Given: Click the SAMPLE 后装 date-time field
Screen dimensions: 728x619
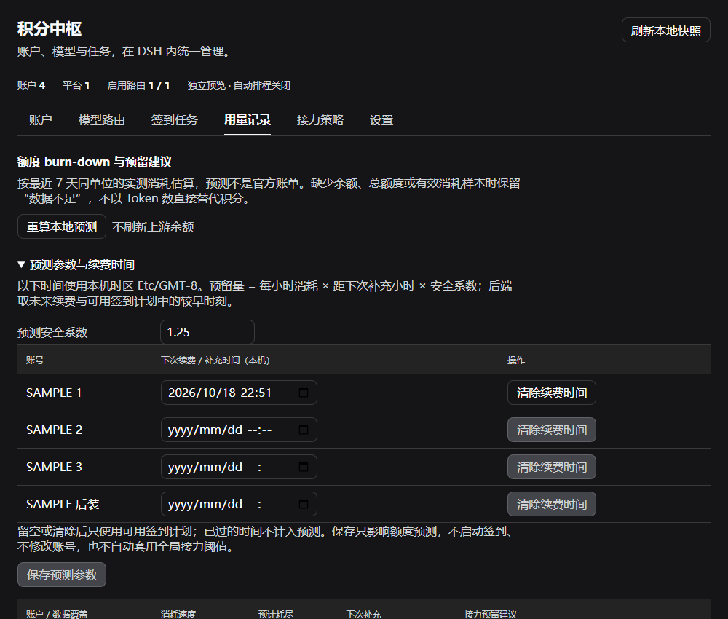Looking at the screenshot, I should (239, 504).
